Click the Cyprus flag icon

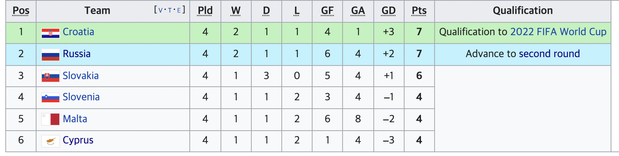[51, 141]
